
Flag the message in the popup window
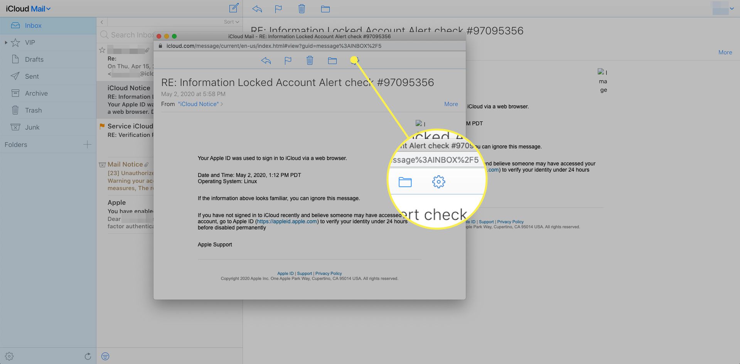pyautogui.click(x=288, y=61)
